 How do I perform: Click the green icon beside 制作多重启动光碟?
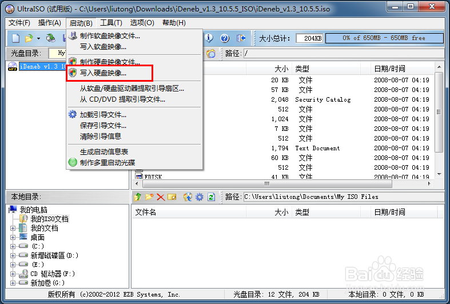tap(73, 162)
